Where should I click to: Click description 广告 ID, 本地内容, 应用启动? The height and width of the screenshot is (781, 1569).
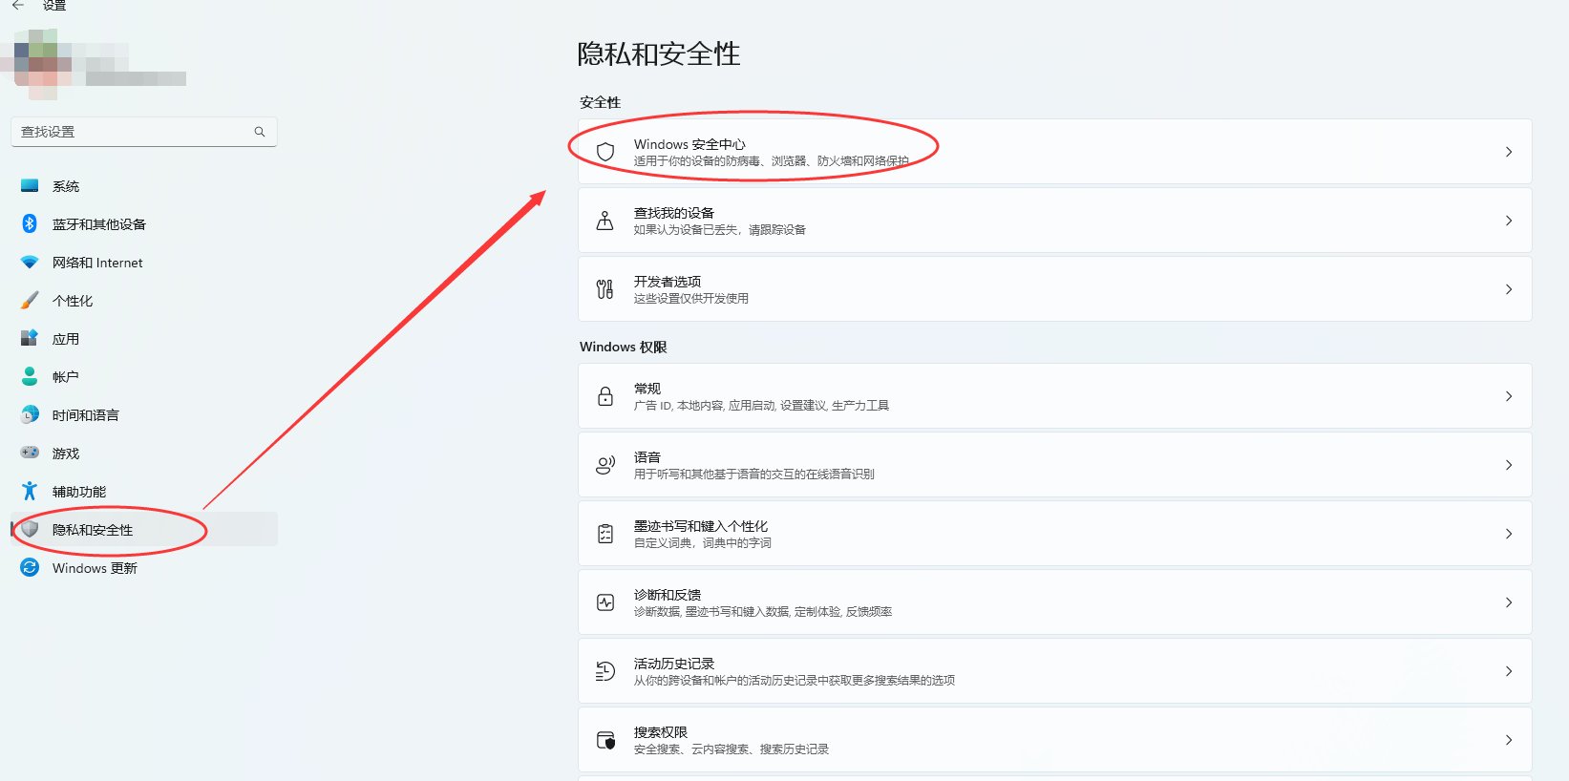[x=761, y=406]
